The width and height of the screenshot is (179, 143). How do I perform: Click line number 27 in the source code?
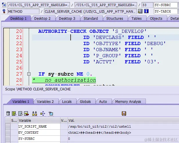point(19,74)
